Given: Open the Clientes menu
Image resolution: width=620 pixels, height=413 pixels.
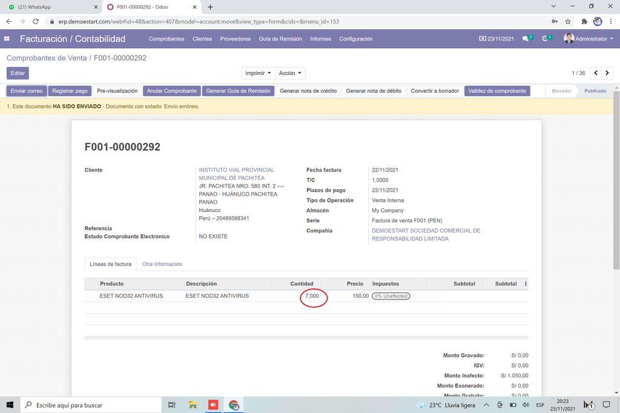Looking at the screenshot, I should 202,39.
